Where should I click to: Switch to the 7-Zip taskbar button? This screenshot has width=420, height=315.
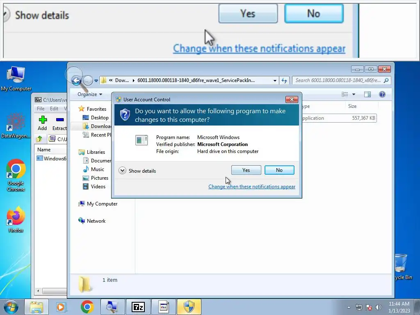coord(138,307)
